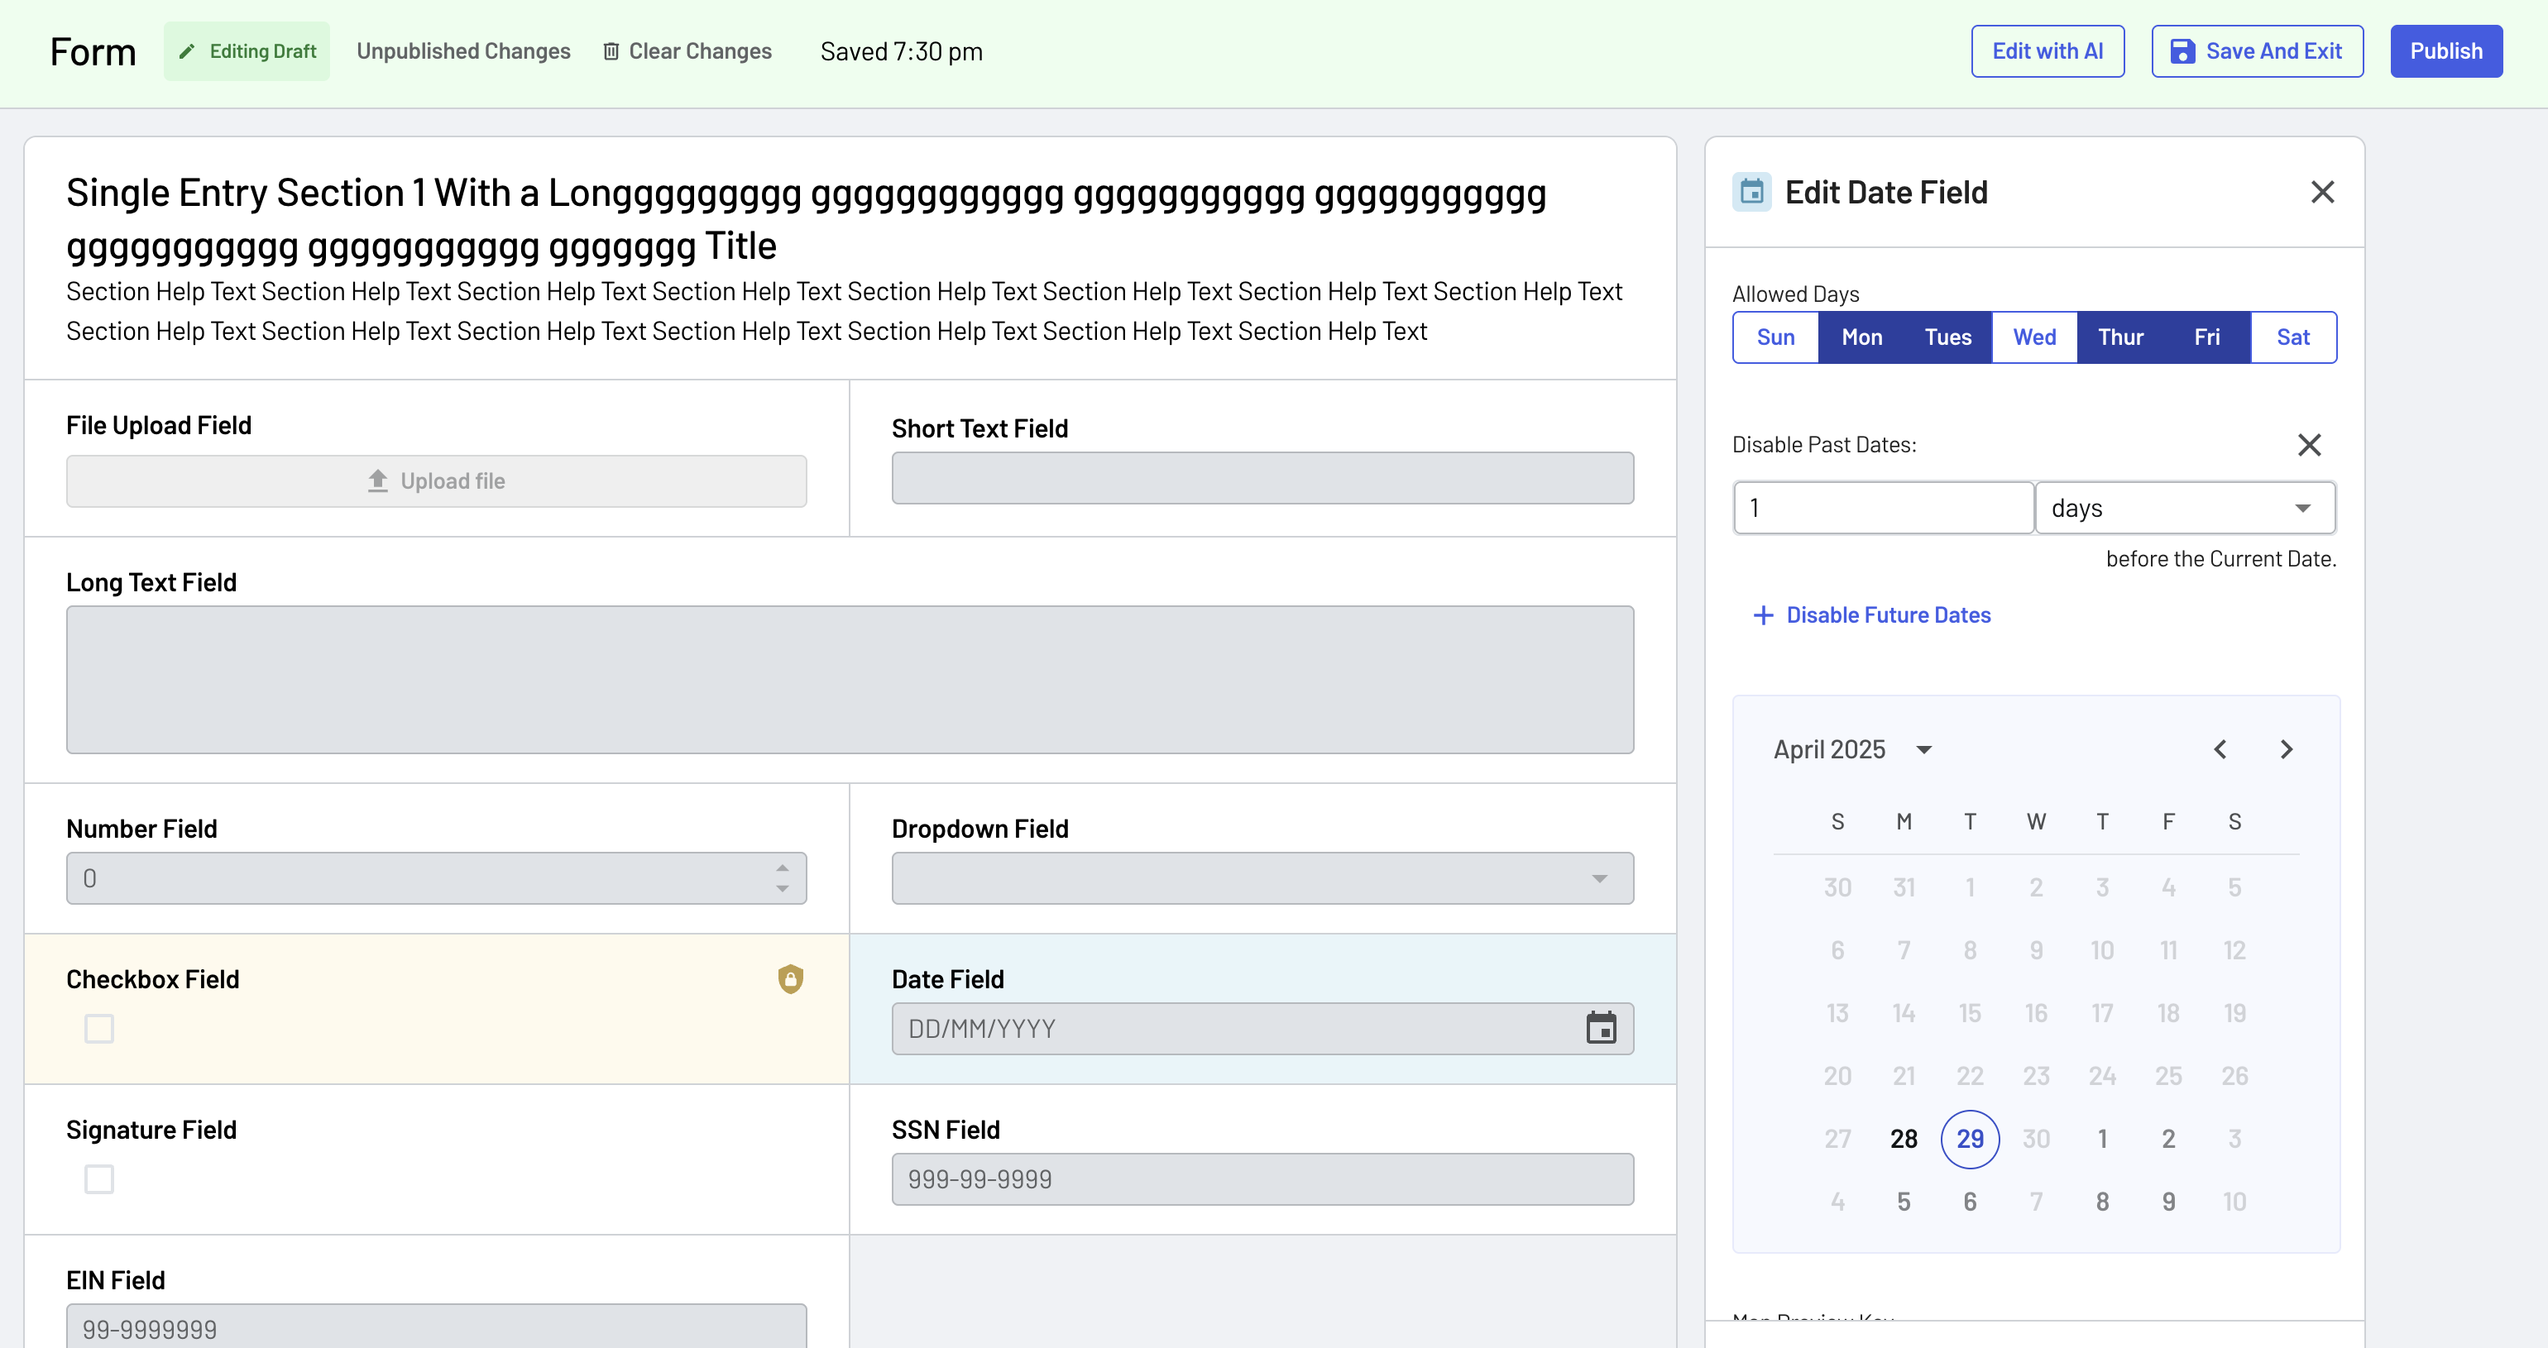The height and width of the screenshot is (1348, 2548).
Task: Select Unpublished Changes
Action: point(463,51)
